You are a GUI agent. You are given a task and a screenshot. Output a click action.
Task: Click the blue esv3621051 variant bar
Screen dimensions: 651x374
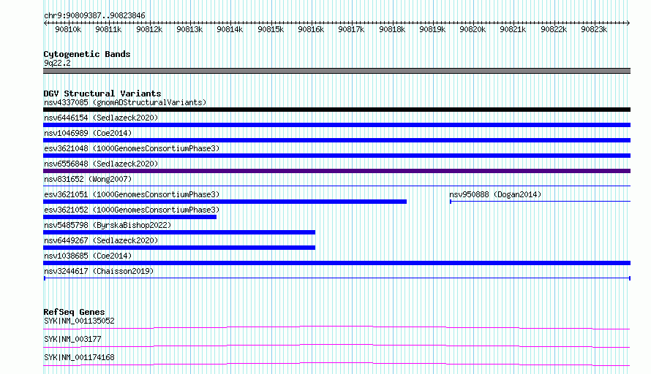coord(225,202)
